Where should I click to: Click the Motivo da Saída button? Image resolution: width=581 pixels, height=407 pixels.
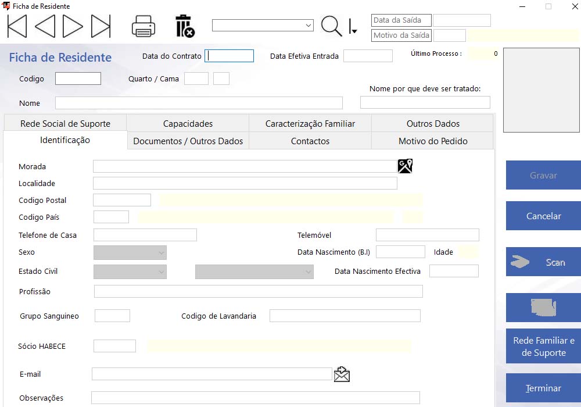tap(401, 35)
